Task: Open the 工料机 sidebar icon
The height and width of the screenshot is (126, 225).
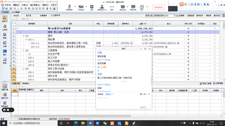Action: 5,27
